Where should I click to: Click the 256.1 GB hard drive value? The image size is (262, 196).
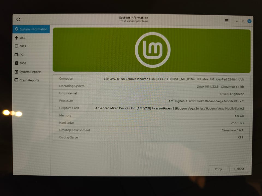[x=237, y=123]
